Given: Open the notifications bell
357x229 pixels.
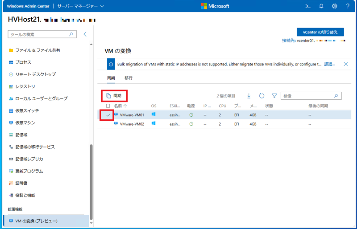Looking at the screenshot, I should pos(321,6).
